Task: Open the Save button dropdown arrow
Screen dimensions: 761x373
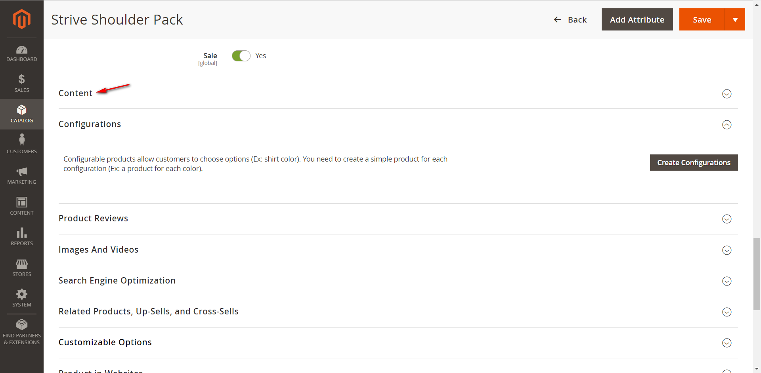Action: [735, 19]
